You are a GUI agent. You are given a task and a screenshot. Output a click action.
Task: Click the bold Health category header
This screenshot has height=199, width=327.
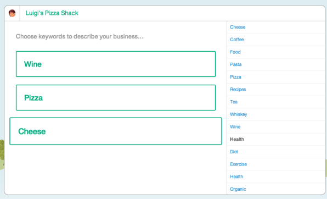pyautogui.click(x=237, y=139)
